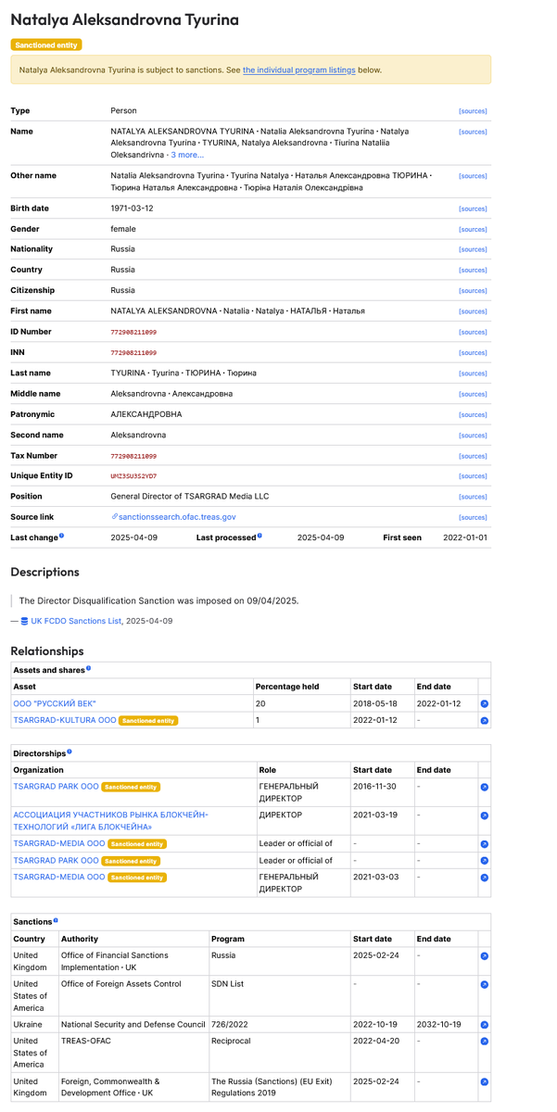Open ООО "РУССКИЙ ВЕК" asset link
Screen dimensions: 557x1112
55,703
